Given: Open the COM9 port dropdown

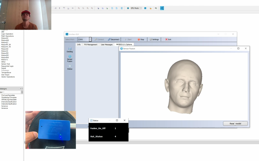Looking at the screenshot, I should [x=90, y=39].
